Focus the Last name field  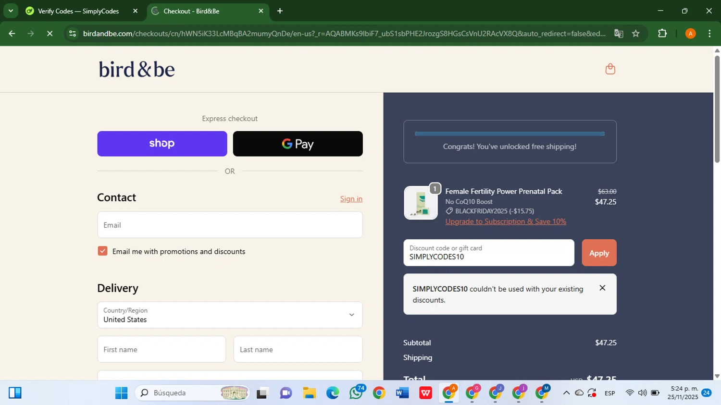pos(298,349)
